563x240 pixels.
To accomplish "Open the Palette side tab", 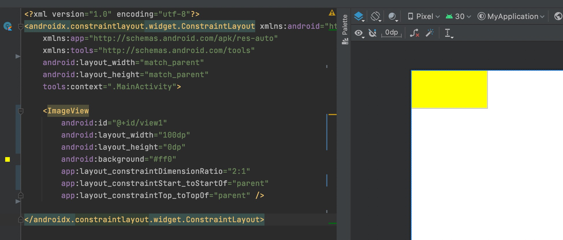I will (x=345, y=29).
